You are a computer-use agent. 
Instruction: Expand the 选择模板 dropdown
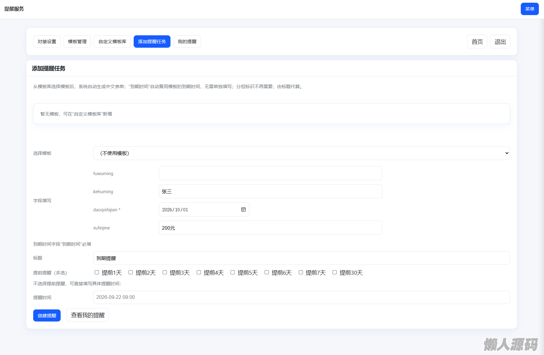(x=301, y=153)
